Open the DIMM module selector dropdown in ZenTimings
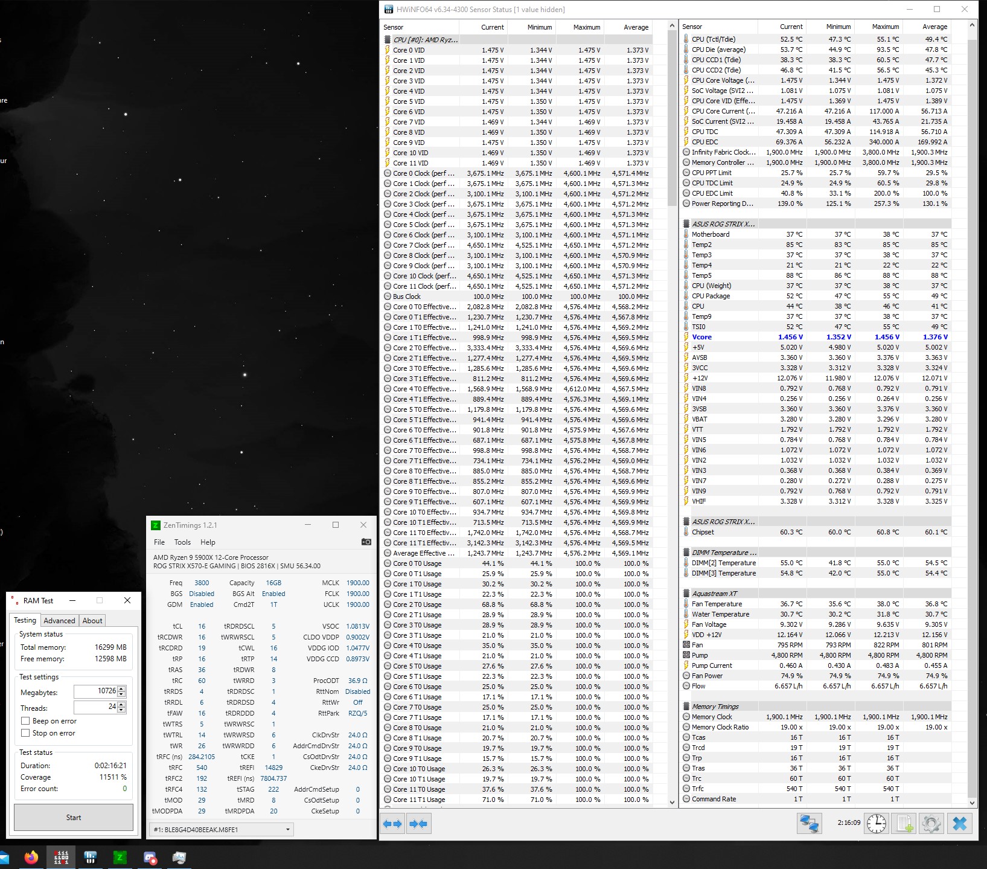987x869 pixels. click(x=222, y=830)
